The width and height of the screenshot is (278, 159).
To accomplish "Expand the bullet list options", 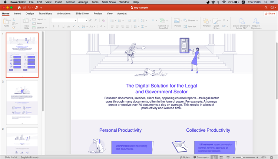I will [116, 20].
